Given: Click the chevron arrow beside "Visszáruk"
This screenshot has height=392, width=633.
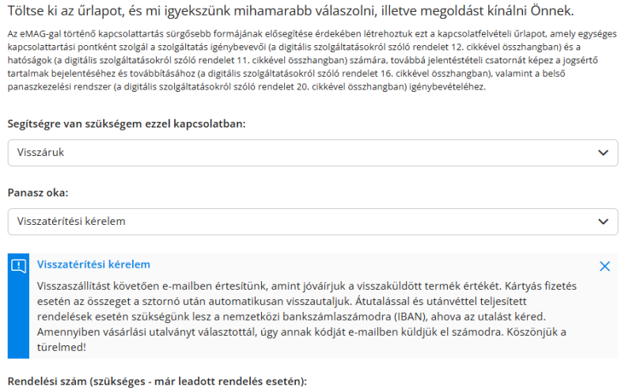Looking at the screenshot, I should (604, 153).
